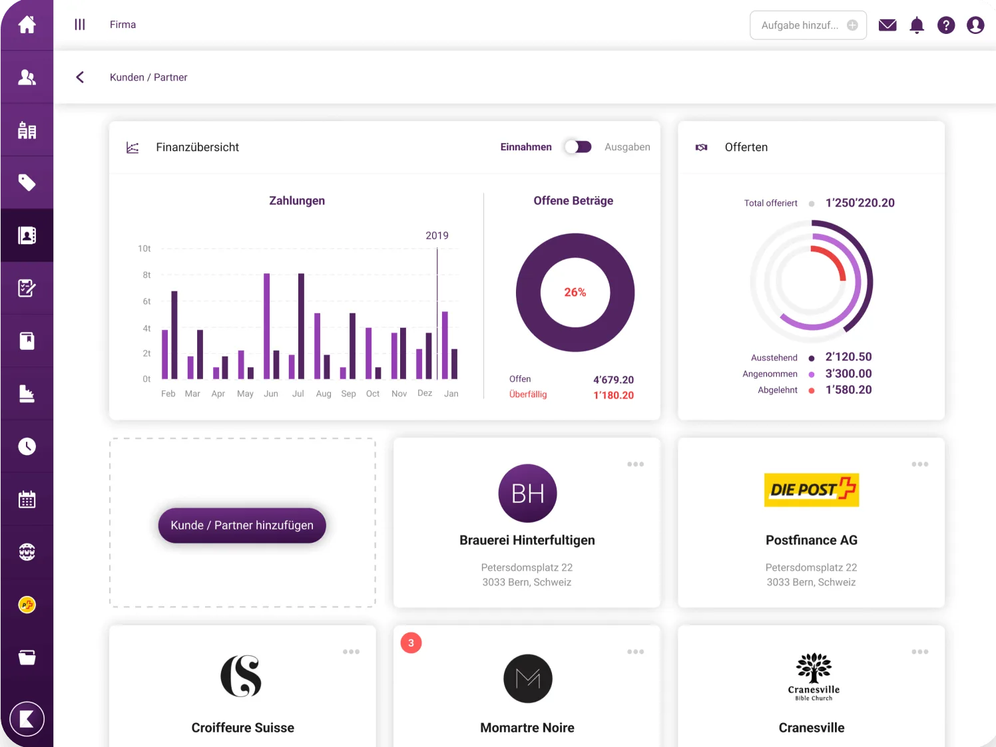Open the three-bar menu icon beside Firma
The height and width of the screenshot is (747, 996).
80,25
